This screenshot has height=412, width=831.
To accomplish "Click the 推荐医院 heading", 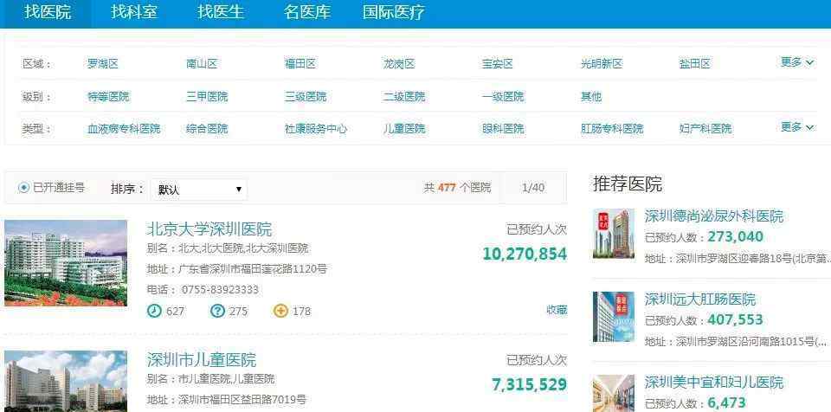I will point(628,184).
